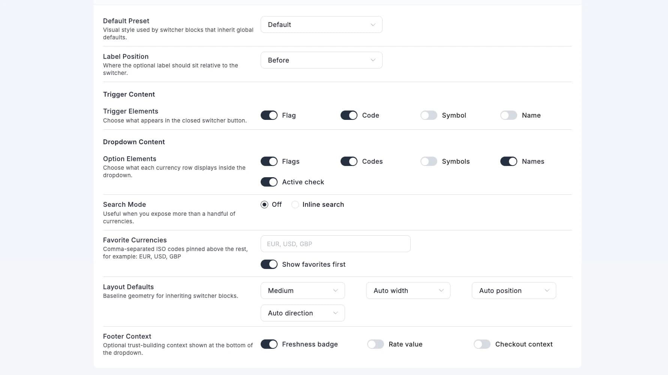The height and width of the screenshot is (375, 668).
Task: Select the Off search mode radio
Action: pyautogui.click(x=264, y=205)
